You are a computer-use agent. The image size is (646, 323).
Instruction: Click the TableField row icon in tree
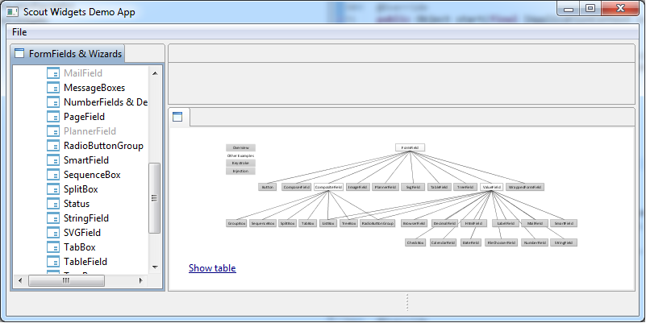[x=53, y=262]
